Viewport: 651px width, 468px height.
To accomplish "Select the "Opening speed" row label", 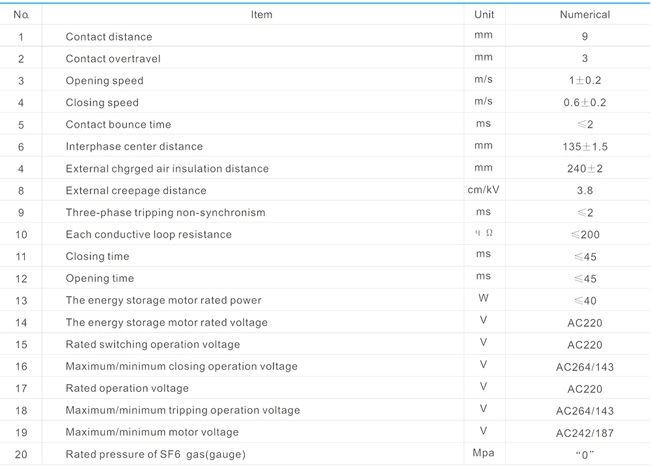I will tap(104, 81).
